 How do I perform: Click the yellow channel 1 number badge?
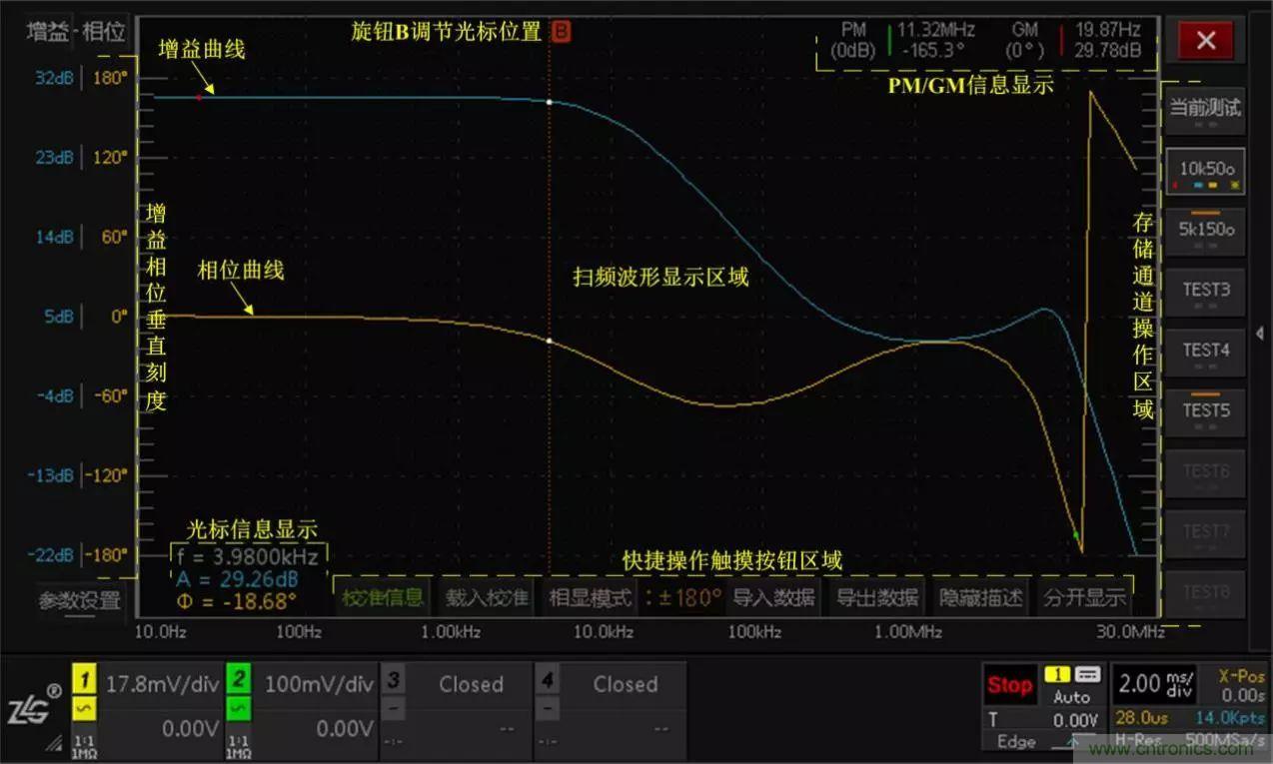pos(84,678)
